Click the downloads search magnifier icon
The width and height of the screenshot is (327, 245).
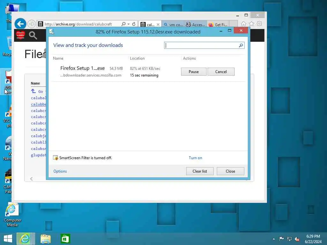[x=241, y=45]
